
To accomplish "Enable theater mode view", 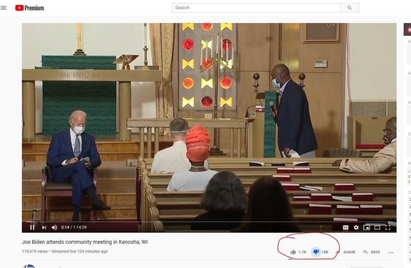I will (x=377, y=227).
